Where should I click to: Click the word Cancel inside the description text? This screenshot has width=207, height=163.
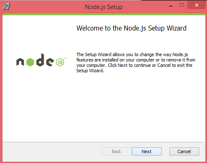[x=164, y=65]
